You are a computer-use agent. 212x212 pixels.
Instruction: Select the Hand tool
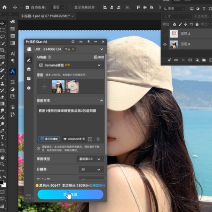pos(3,157)
